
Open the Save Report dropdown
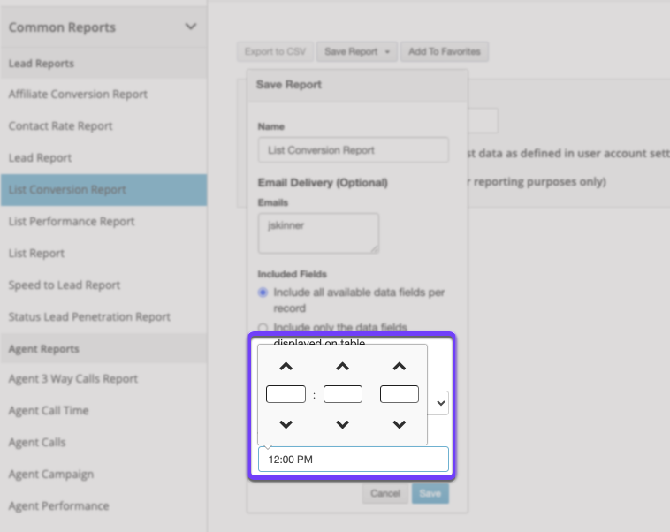pos(357,52)
